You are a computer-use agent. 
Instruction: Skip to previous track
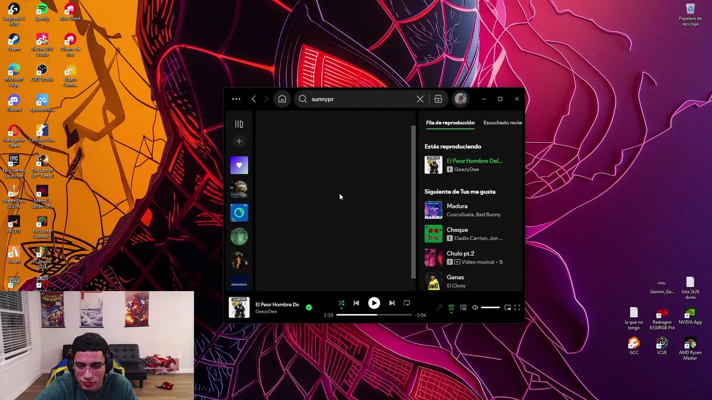tap(356, 303)
